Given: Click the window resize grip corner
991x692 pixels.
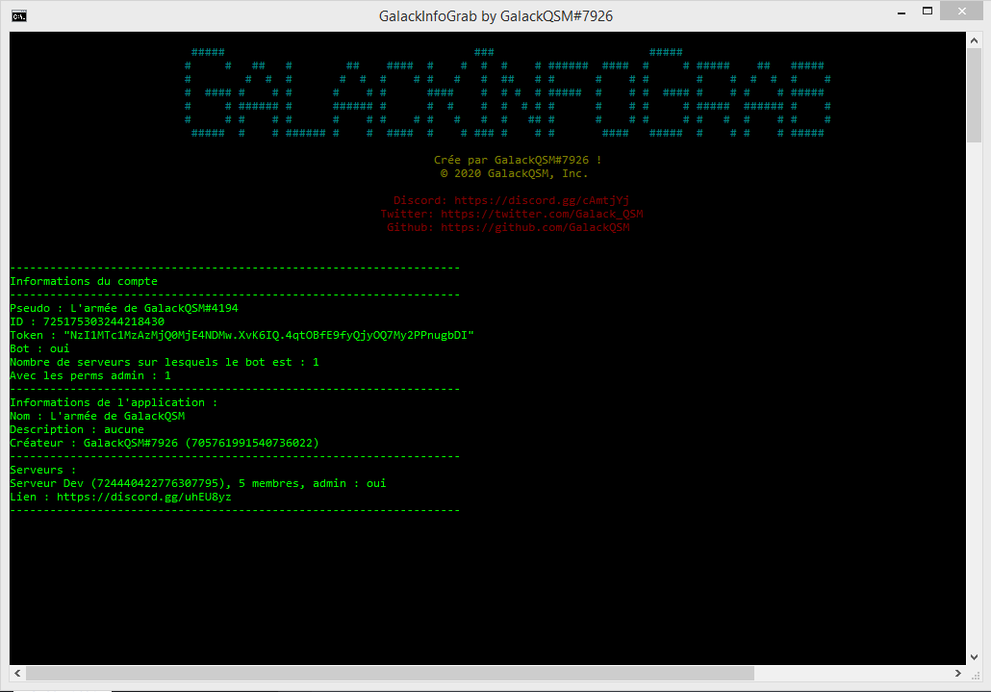Looking at the screenshot, I should tap(976, 675).
